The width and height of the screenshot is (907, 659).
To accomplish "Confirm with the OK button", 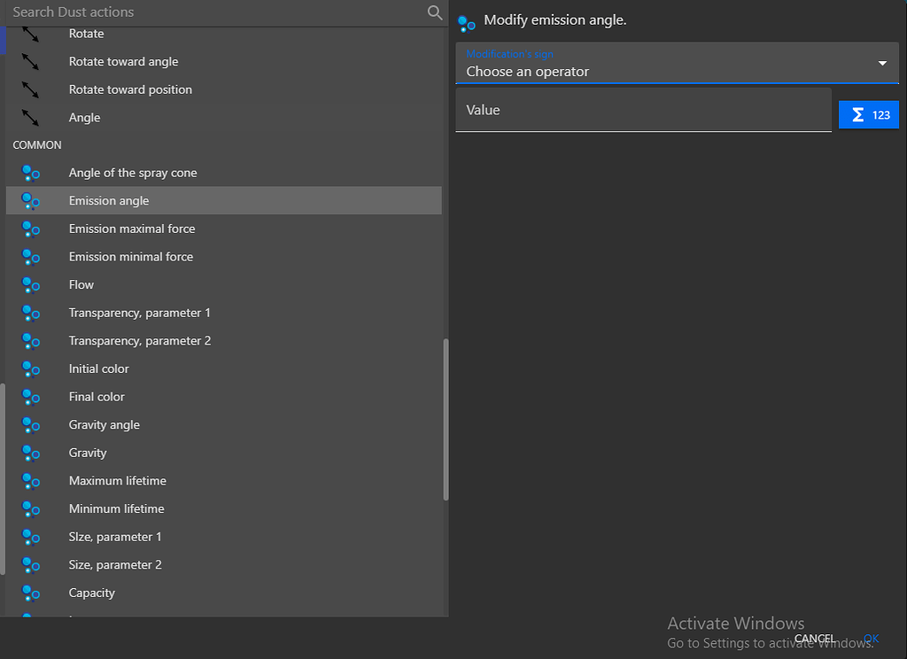I will [871, 638].
